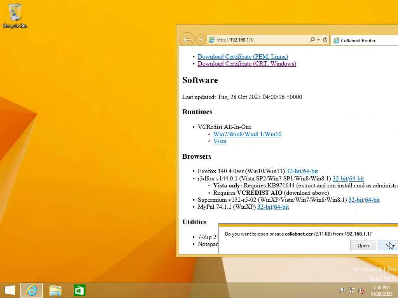Download Firefox 140.4.0esr 32-bit

pos(294,171)
